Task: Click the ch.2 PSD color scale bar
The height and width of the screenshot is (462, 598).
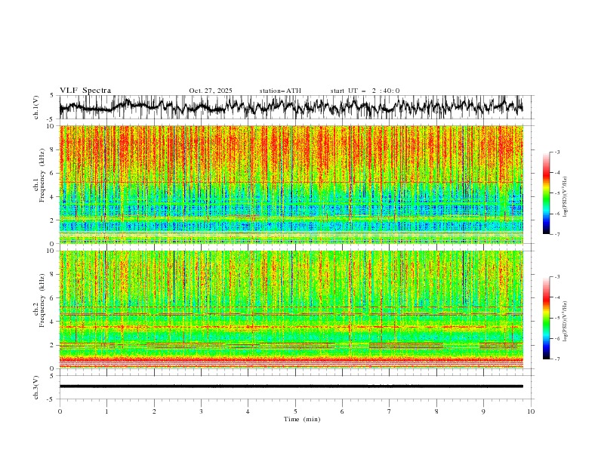Action: coord(546,318)
